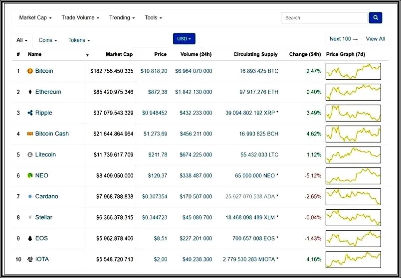
Task: Open the Bitcoin Cash name link
Action: tap(52, 134)
